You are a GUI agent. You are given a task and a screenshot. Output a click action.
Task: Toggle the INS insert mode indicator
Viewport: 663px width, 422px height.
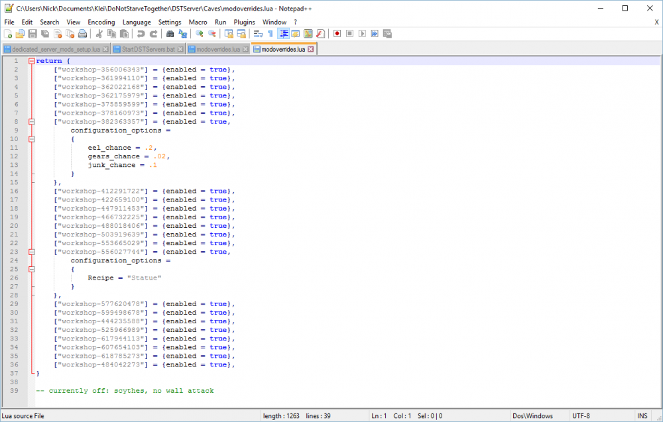point(642,415)
